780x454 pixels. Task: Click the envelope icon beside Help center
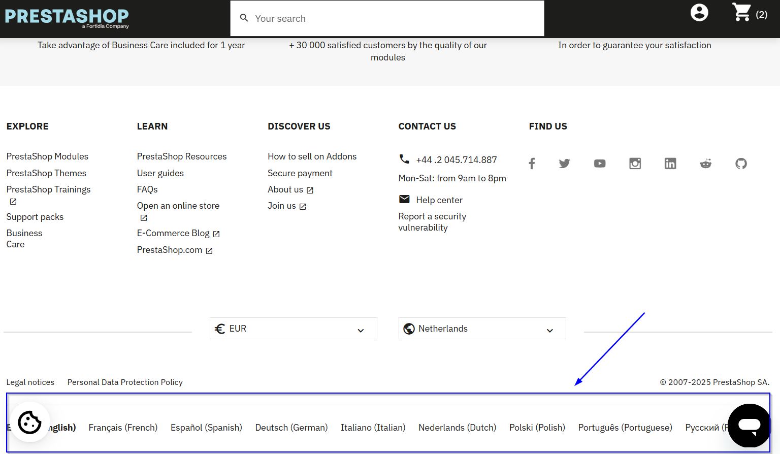click(404, 199)
